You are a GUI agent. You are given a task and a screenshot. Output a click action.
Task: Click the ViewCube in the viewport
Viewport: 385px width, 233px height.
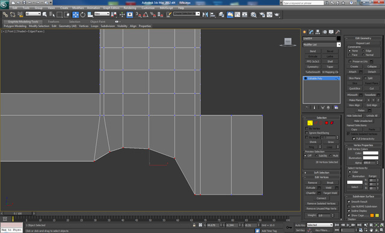288,42
